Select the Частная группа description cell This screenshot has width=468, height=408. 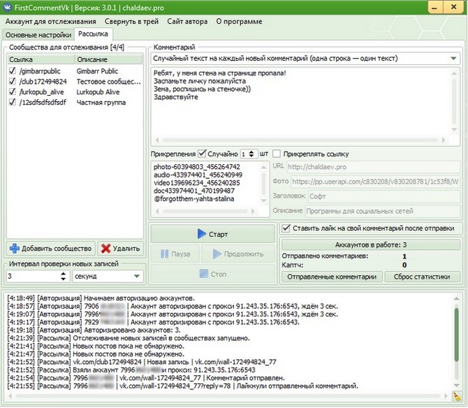[101, 103]
